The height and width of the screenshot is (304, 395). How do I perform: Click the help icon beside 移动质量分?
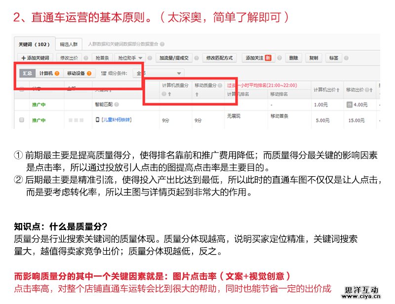[x=220, y=85]
